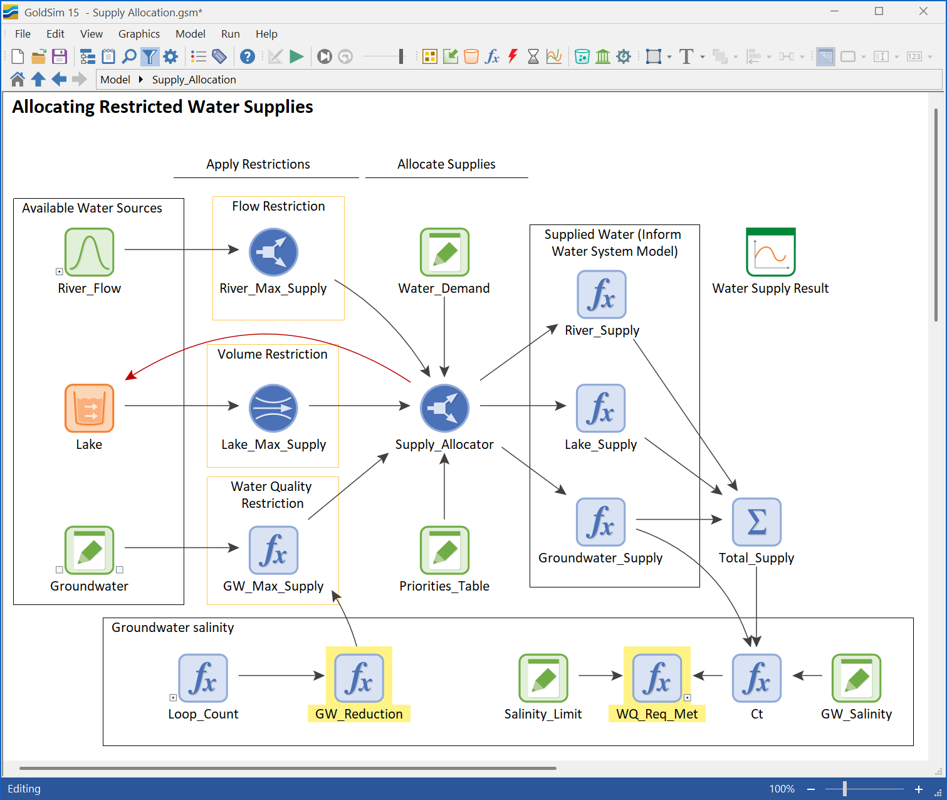Select the Supply_Allocator element icon
Viewport: 947px width, 800px height.
pyautogui.click(x=444, y=408)
